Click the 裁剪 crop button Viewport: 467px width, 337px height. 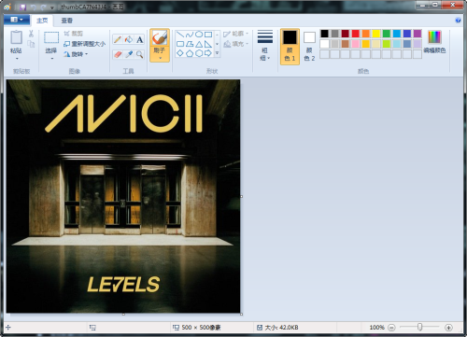(x=74, y=34)
